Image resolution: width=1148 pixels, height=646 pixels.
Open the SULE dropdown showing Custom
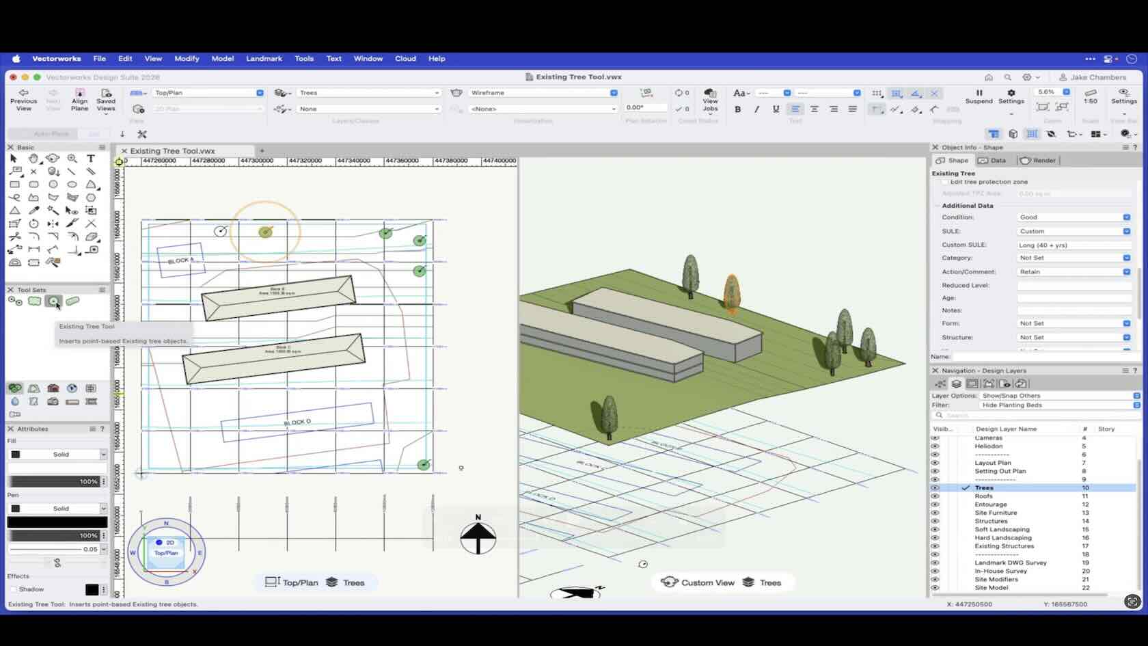[1074, 231]
